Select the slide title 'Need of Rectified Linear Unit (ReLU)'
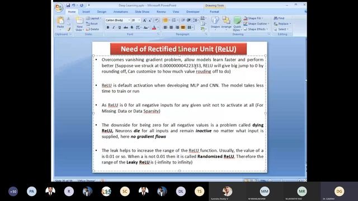 [x=178, y=49]
